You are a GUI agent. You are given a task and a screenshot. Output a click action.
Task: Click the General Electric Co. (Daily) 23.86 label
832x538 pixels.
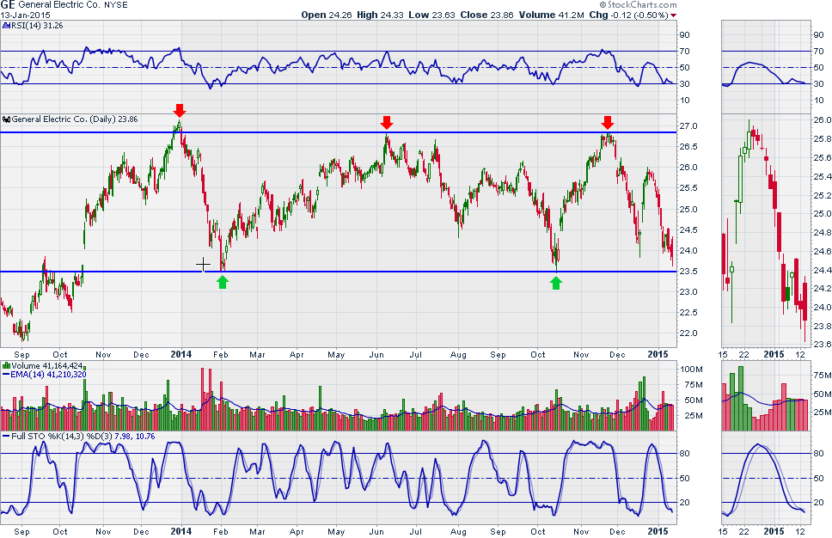pyautogui.click(x=75, y=119)
